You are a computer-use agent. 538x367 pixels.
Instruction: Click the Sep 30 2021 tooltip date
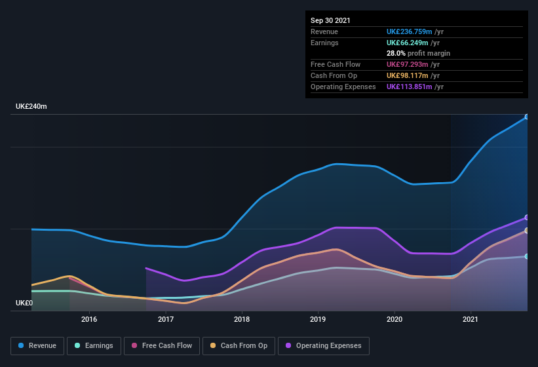pyautogui.click(x=330, y=20)
